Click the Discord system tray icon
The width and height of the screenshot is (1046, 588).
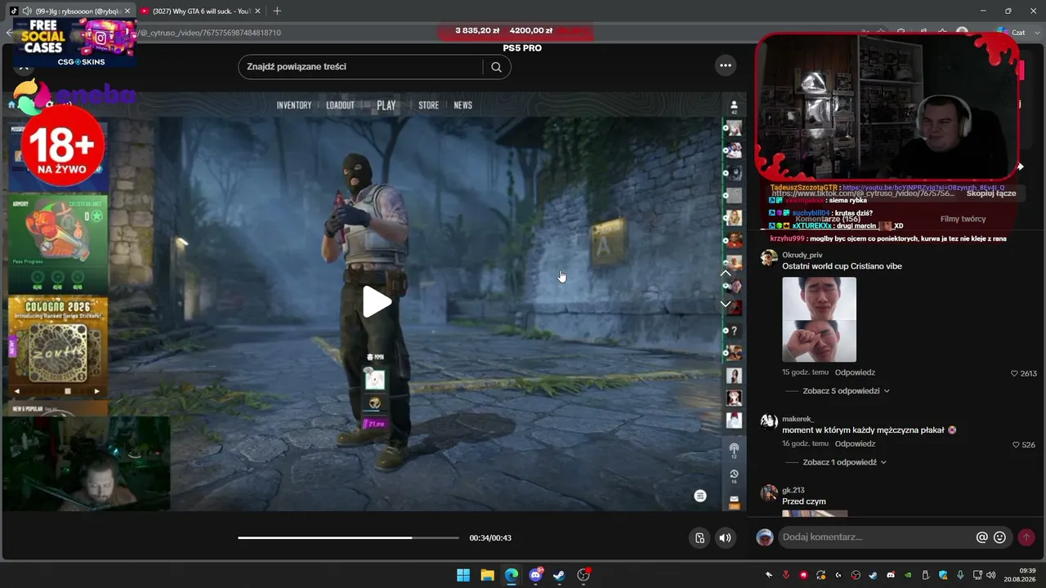891,575
